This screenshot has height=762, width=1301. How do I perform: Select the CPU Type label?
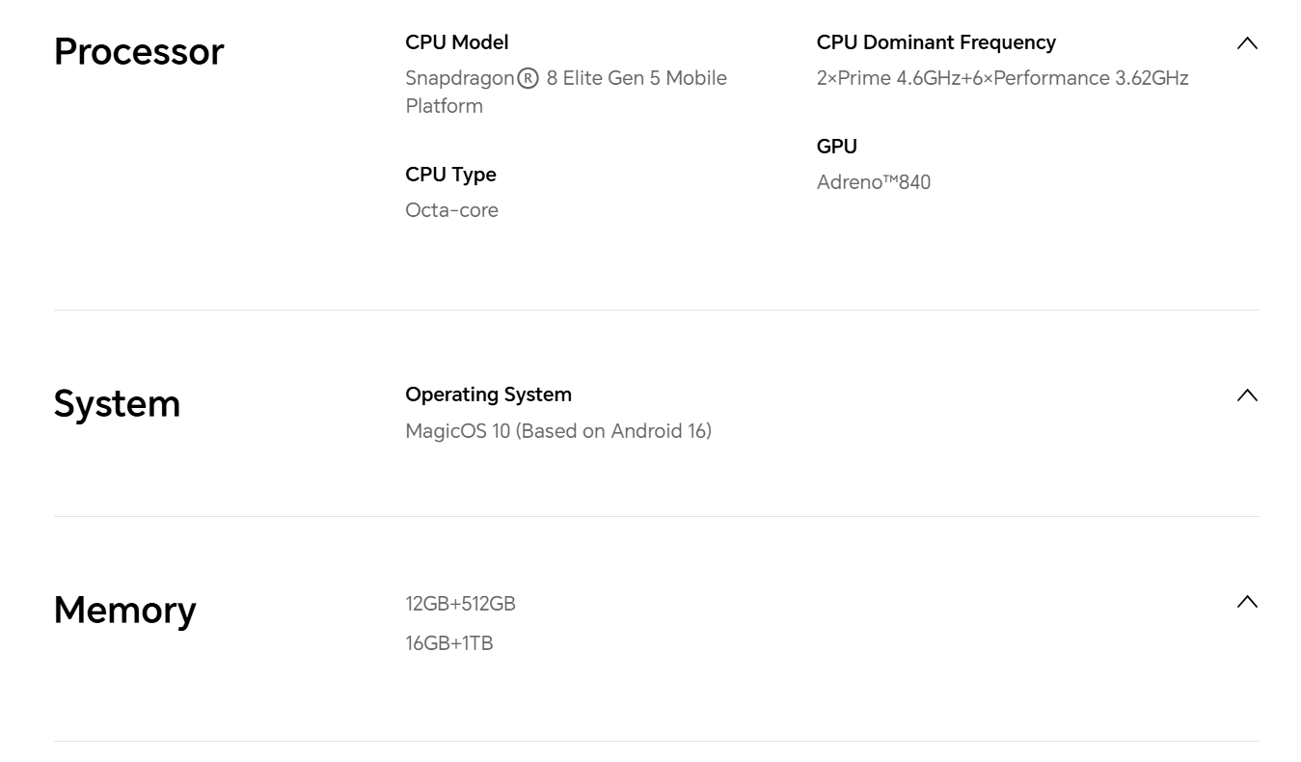(x=450, y=175)
